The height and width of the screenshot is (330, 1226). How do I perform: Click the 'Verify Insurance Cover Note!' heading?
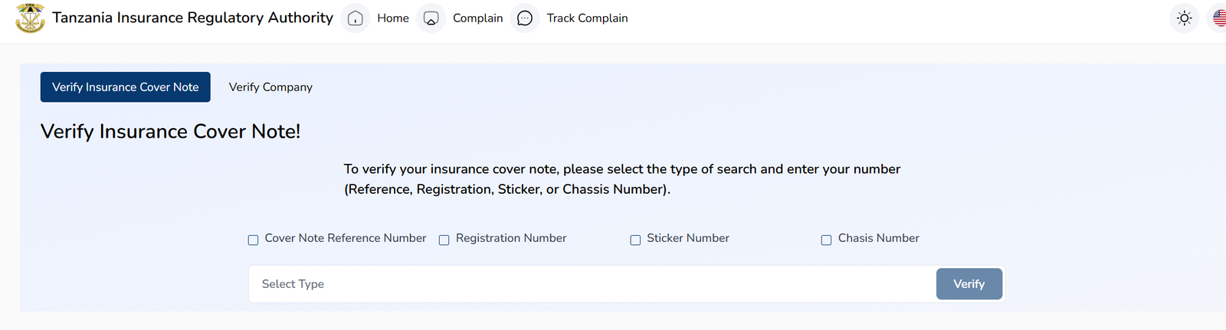(x=170, y=132)
